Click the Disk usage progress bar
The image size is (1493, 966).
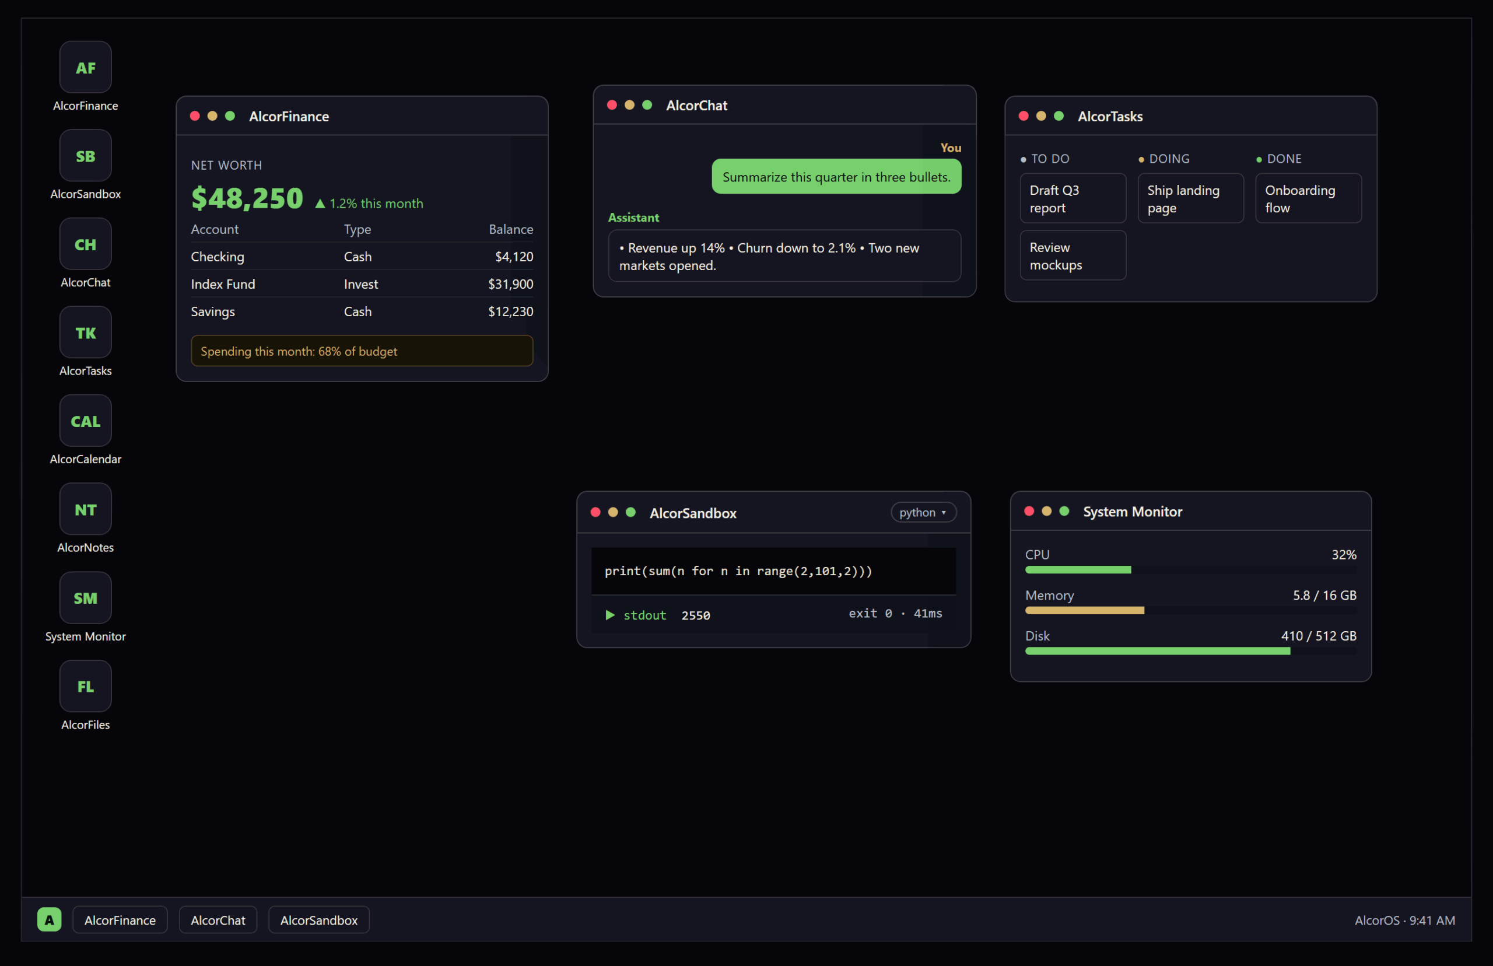[1190, 651]
